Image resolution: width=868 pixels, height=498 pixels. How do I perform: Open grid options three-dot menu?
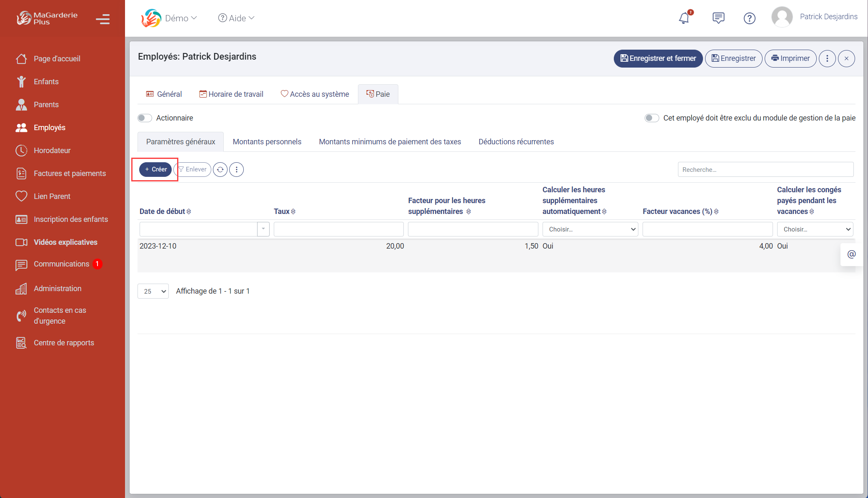tap(236, 170)
